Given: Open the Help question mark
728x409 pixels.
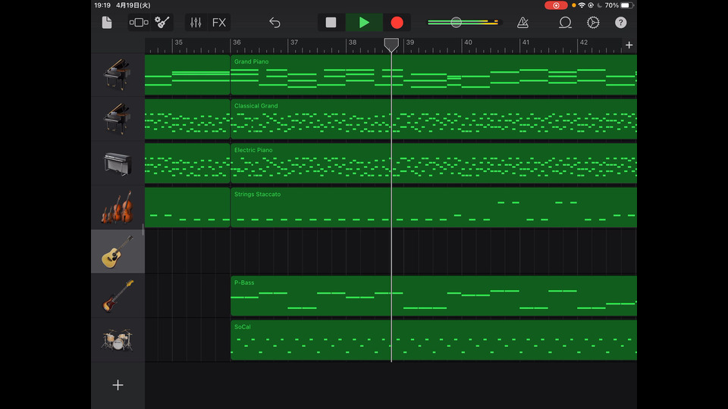Looking at the screenshot, I should [x=621, y=23].
